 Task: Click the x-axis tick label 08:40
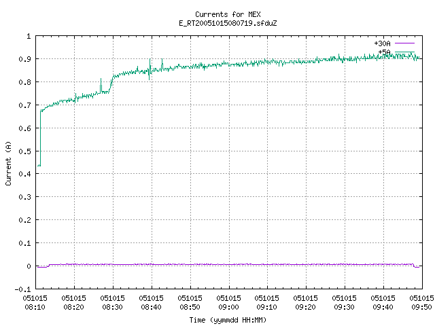pos(151,307)
